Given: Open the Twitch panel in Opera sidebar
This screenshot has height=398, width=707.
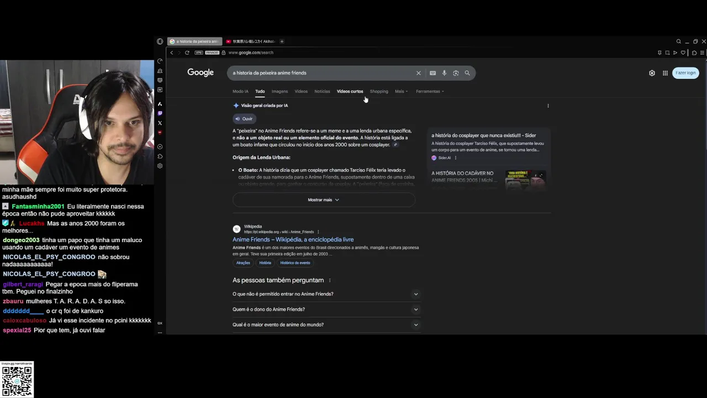Looking at the screenshot, I should (160, 113).
